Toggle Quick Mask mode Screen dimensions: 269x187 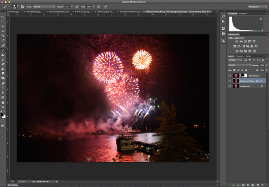pyautogui.click(x=3, y=121)
